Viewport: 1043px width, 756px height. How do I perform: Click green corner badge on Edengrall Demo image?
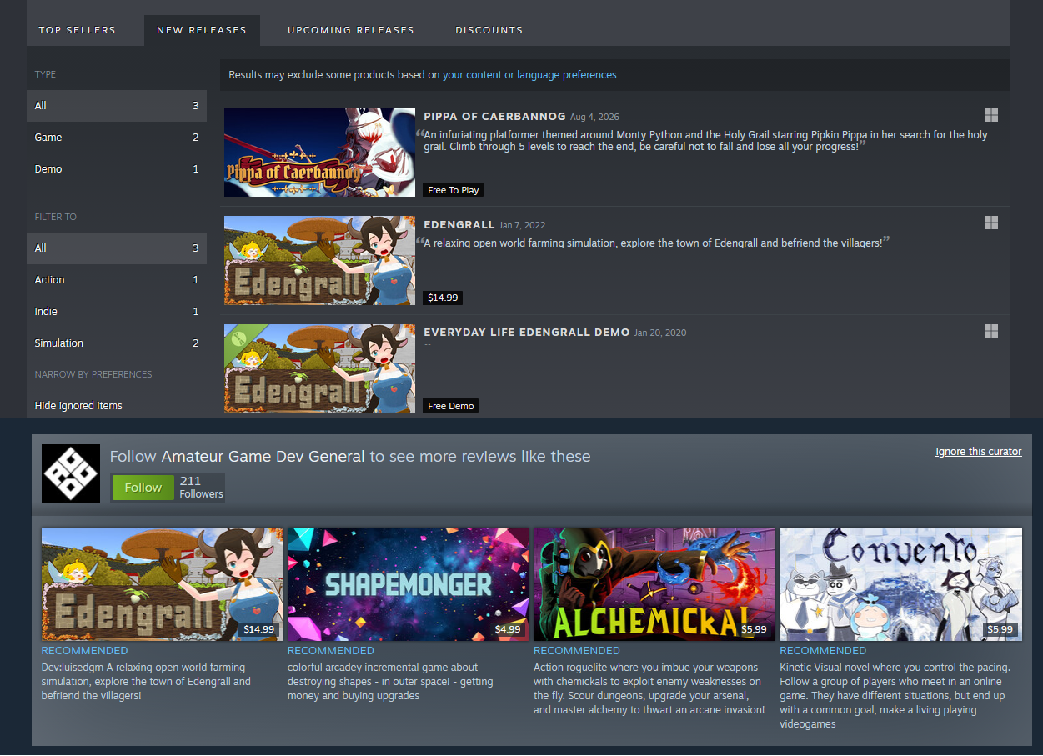pos(238,338)
